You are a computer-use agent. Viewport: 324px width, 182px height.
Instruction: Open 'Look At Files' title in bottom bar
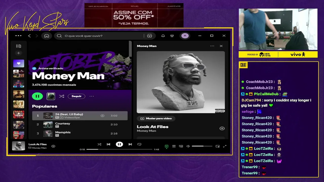coord(37,144)
